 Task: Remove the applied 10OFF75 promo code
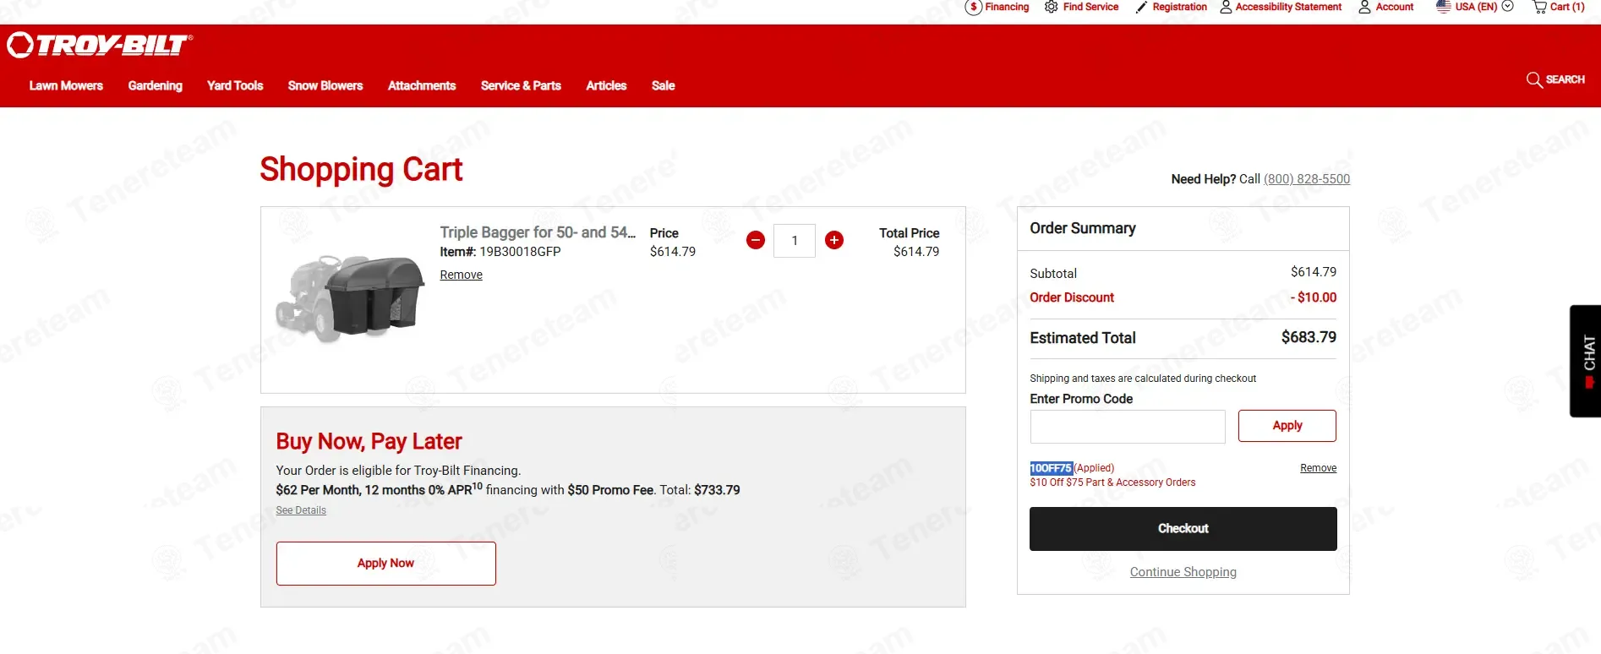point(1319,468)
